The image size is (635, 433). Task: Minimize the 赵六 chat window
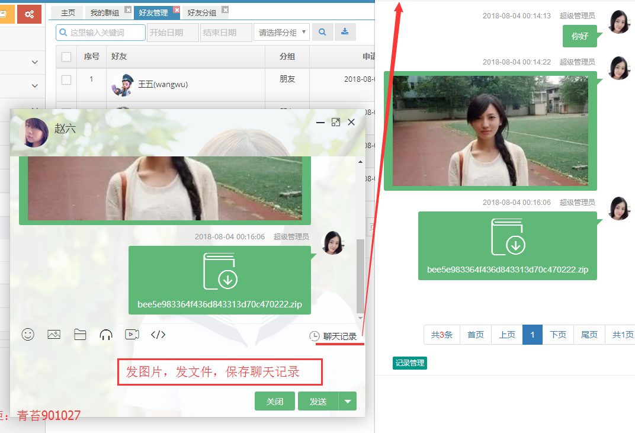click(320, 123)
